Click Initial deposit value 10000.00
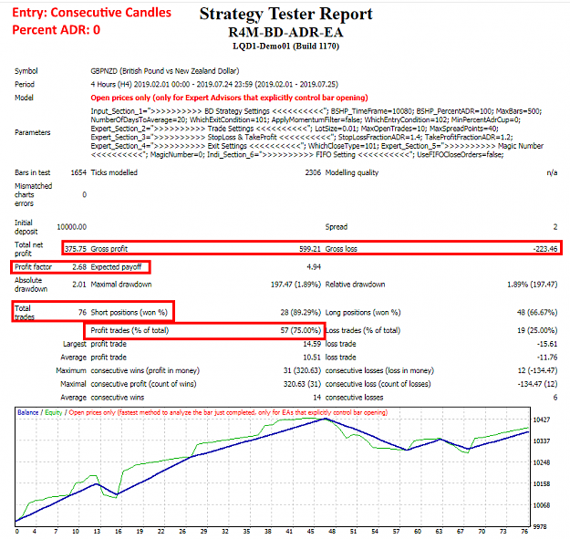 point(72,227)
